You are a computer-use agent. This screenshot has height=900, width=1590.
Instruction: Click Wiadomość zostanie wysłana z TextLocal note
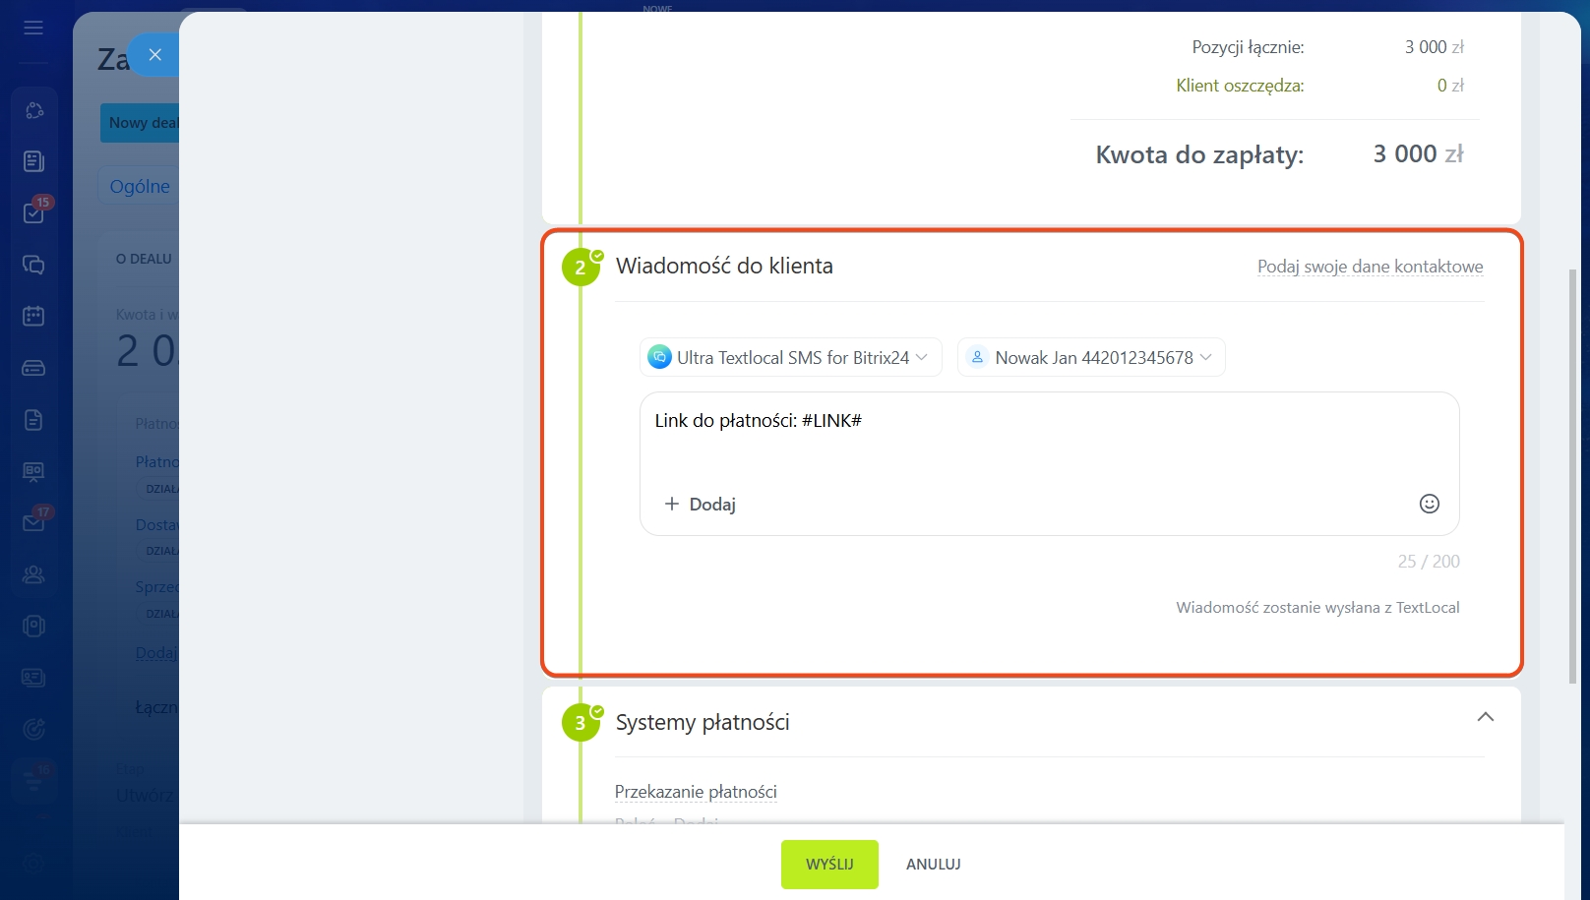point(1317,608)
